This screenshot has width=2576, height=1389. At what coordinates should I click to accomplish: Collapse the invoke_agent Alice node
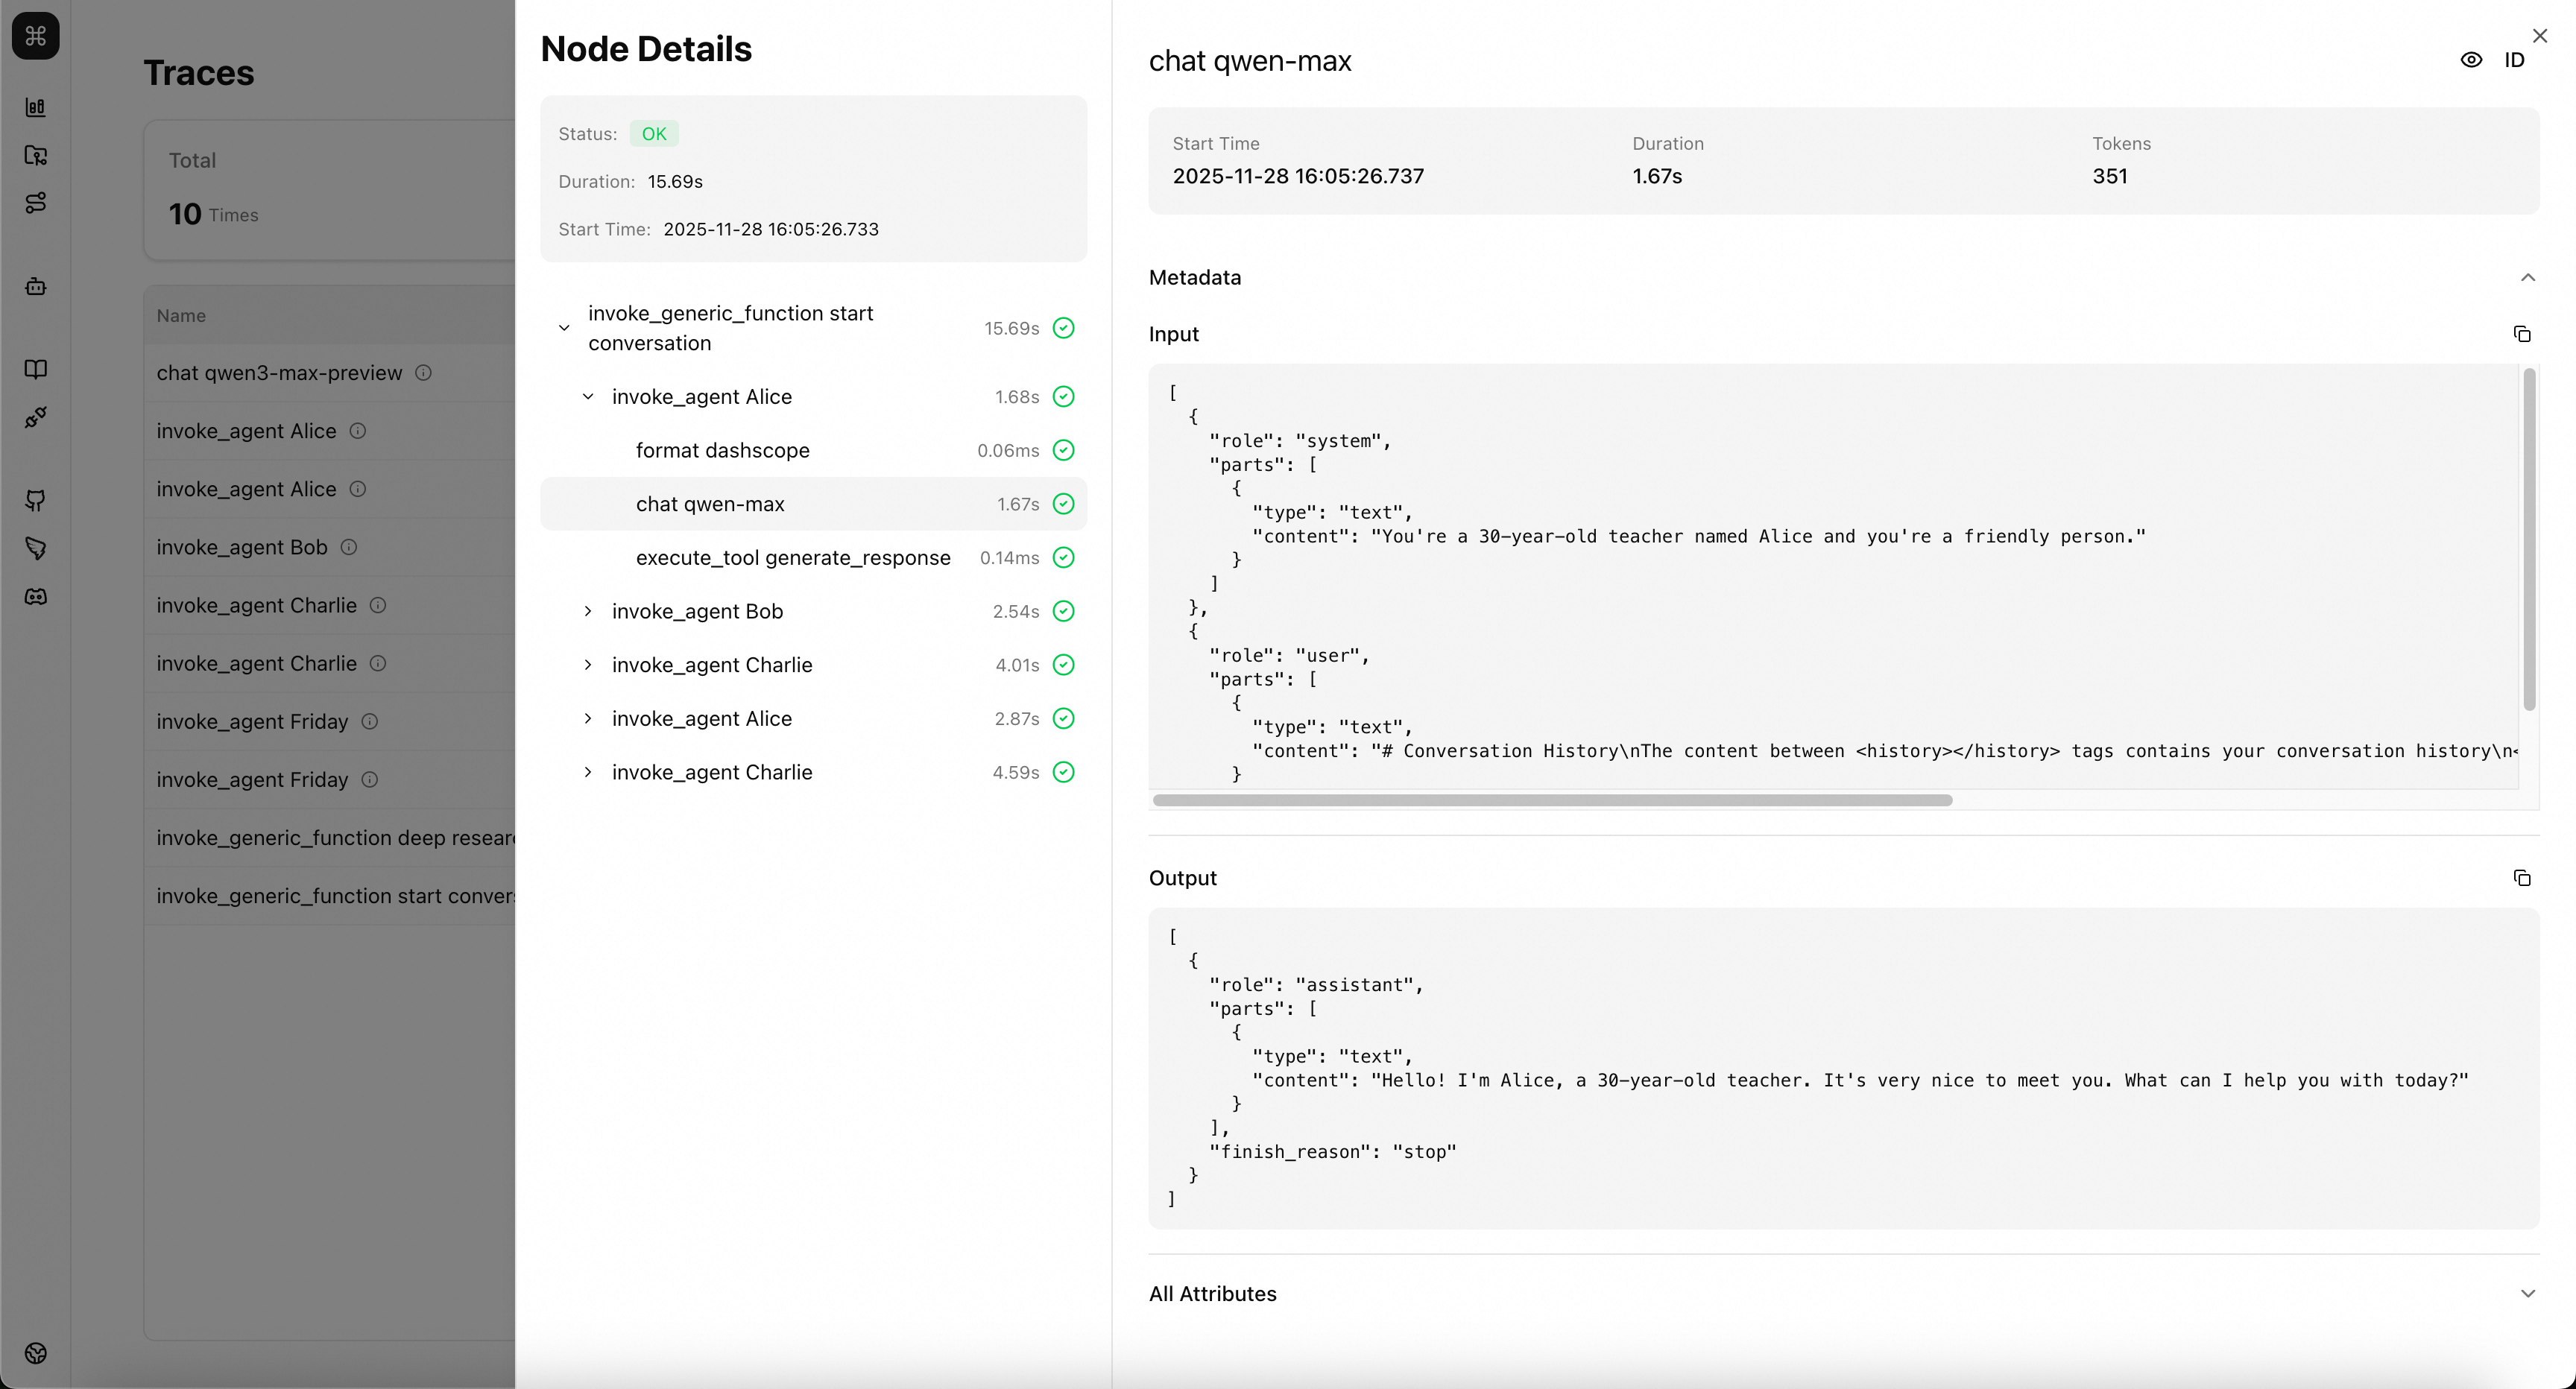pos(588,397)
